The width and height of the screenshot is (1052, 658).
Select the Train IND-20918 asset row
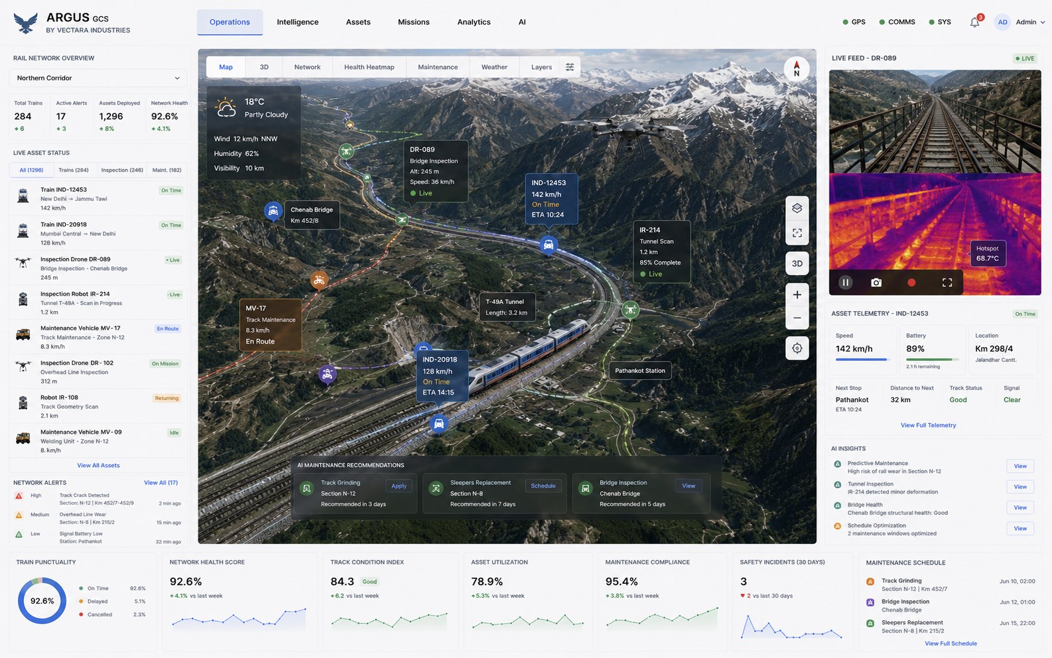pos(98,233)
